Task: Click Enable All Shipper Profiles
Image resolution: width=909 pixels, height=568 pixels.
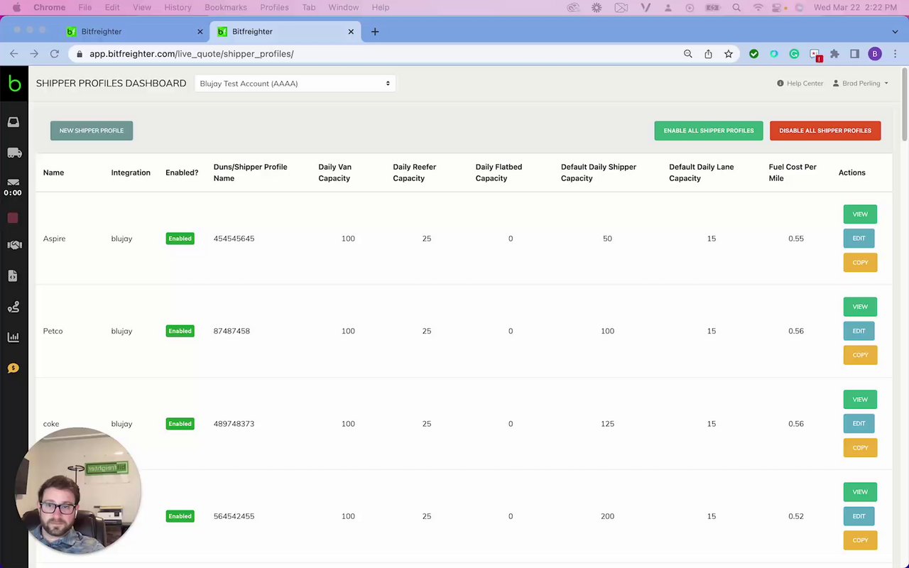Action: [709, 131]
